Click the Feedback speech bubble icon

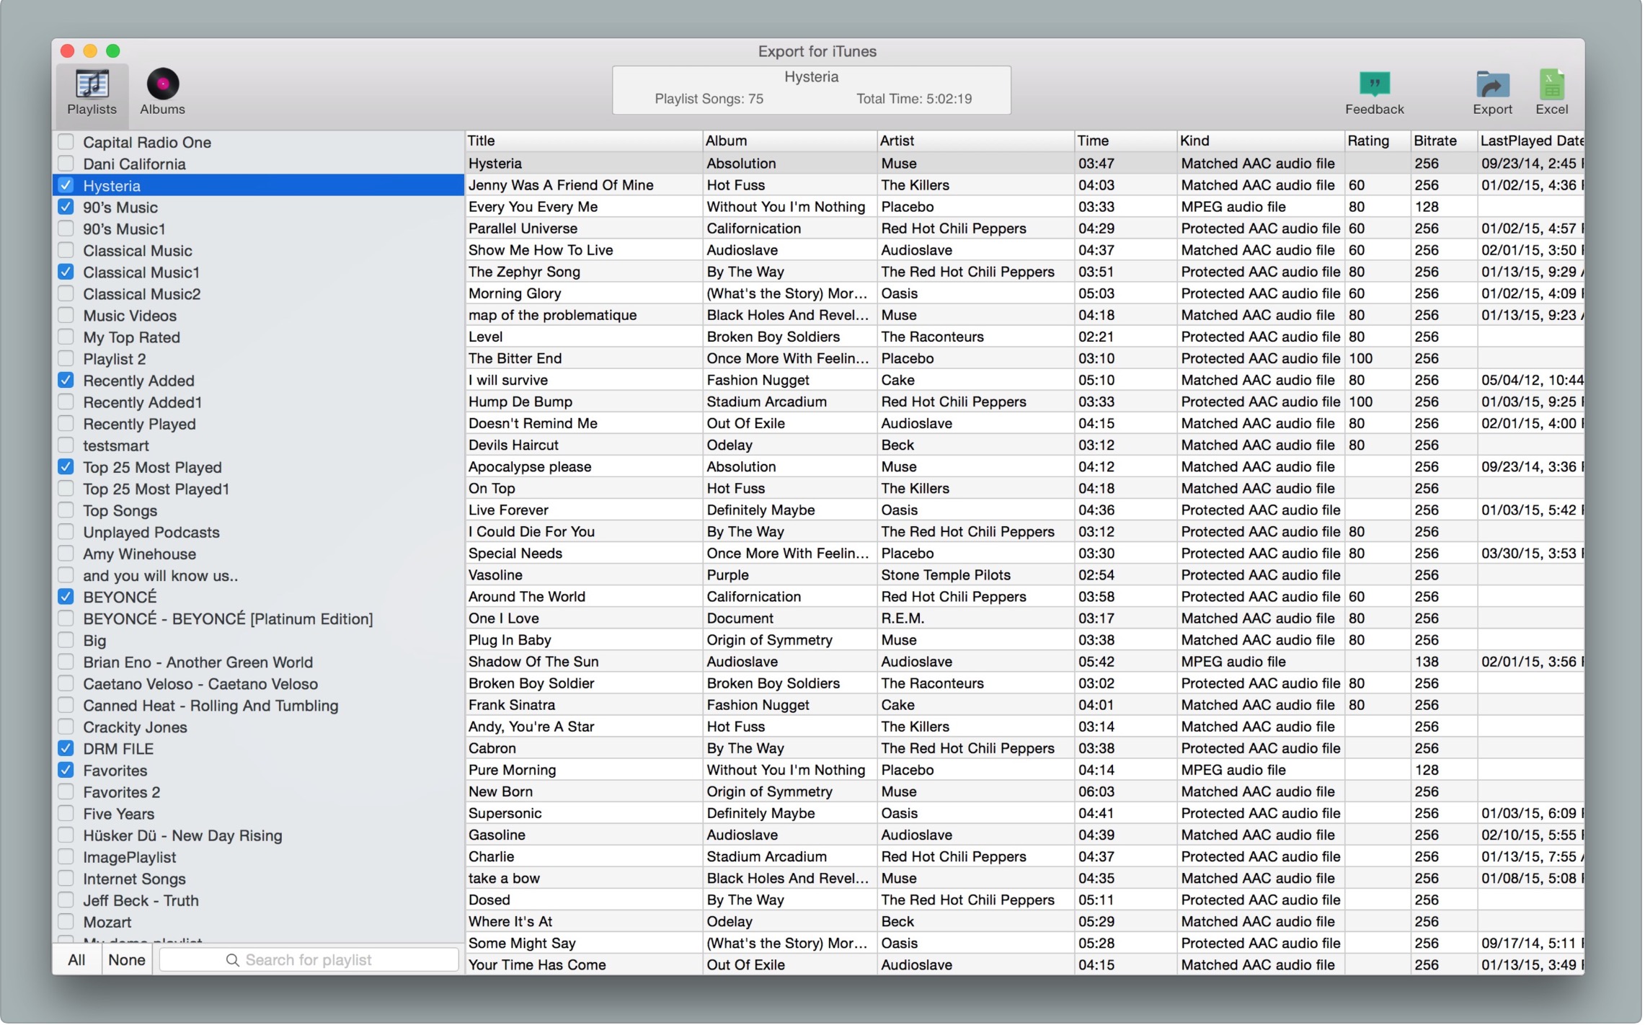tap(1376, 85)
